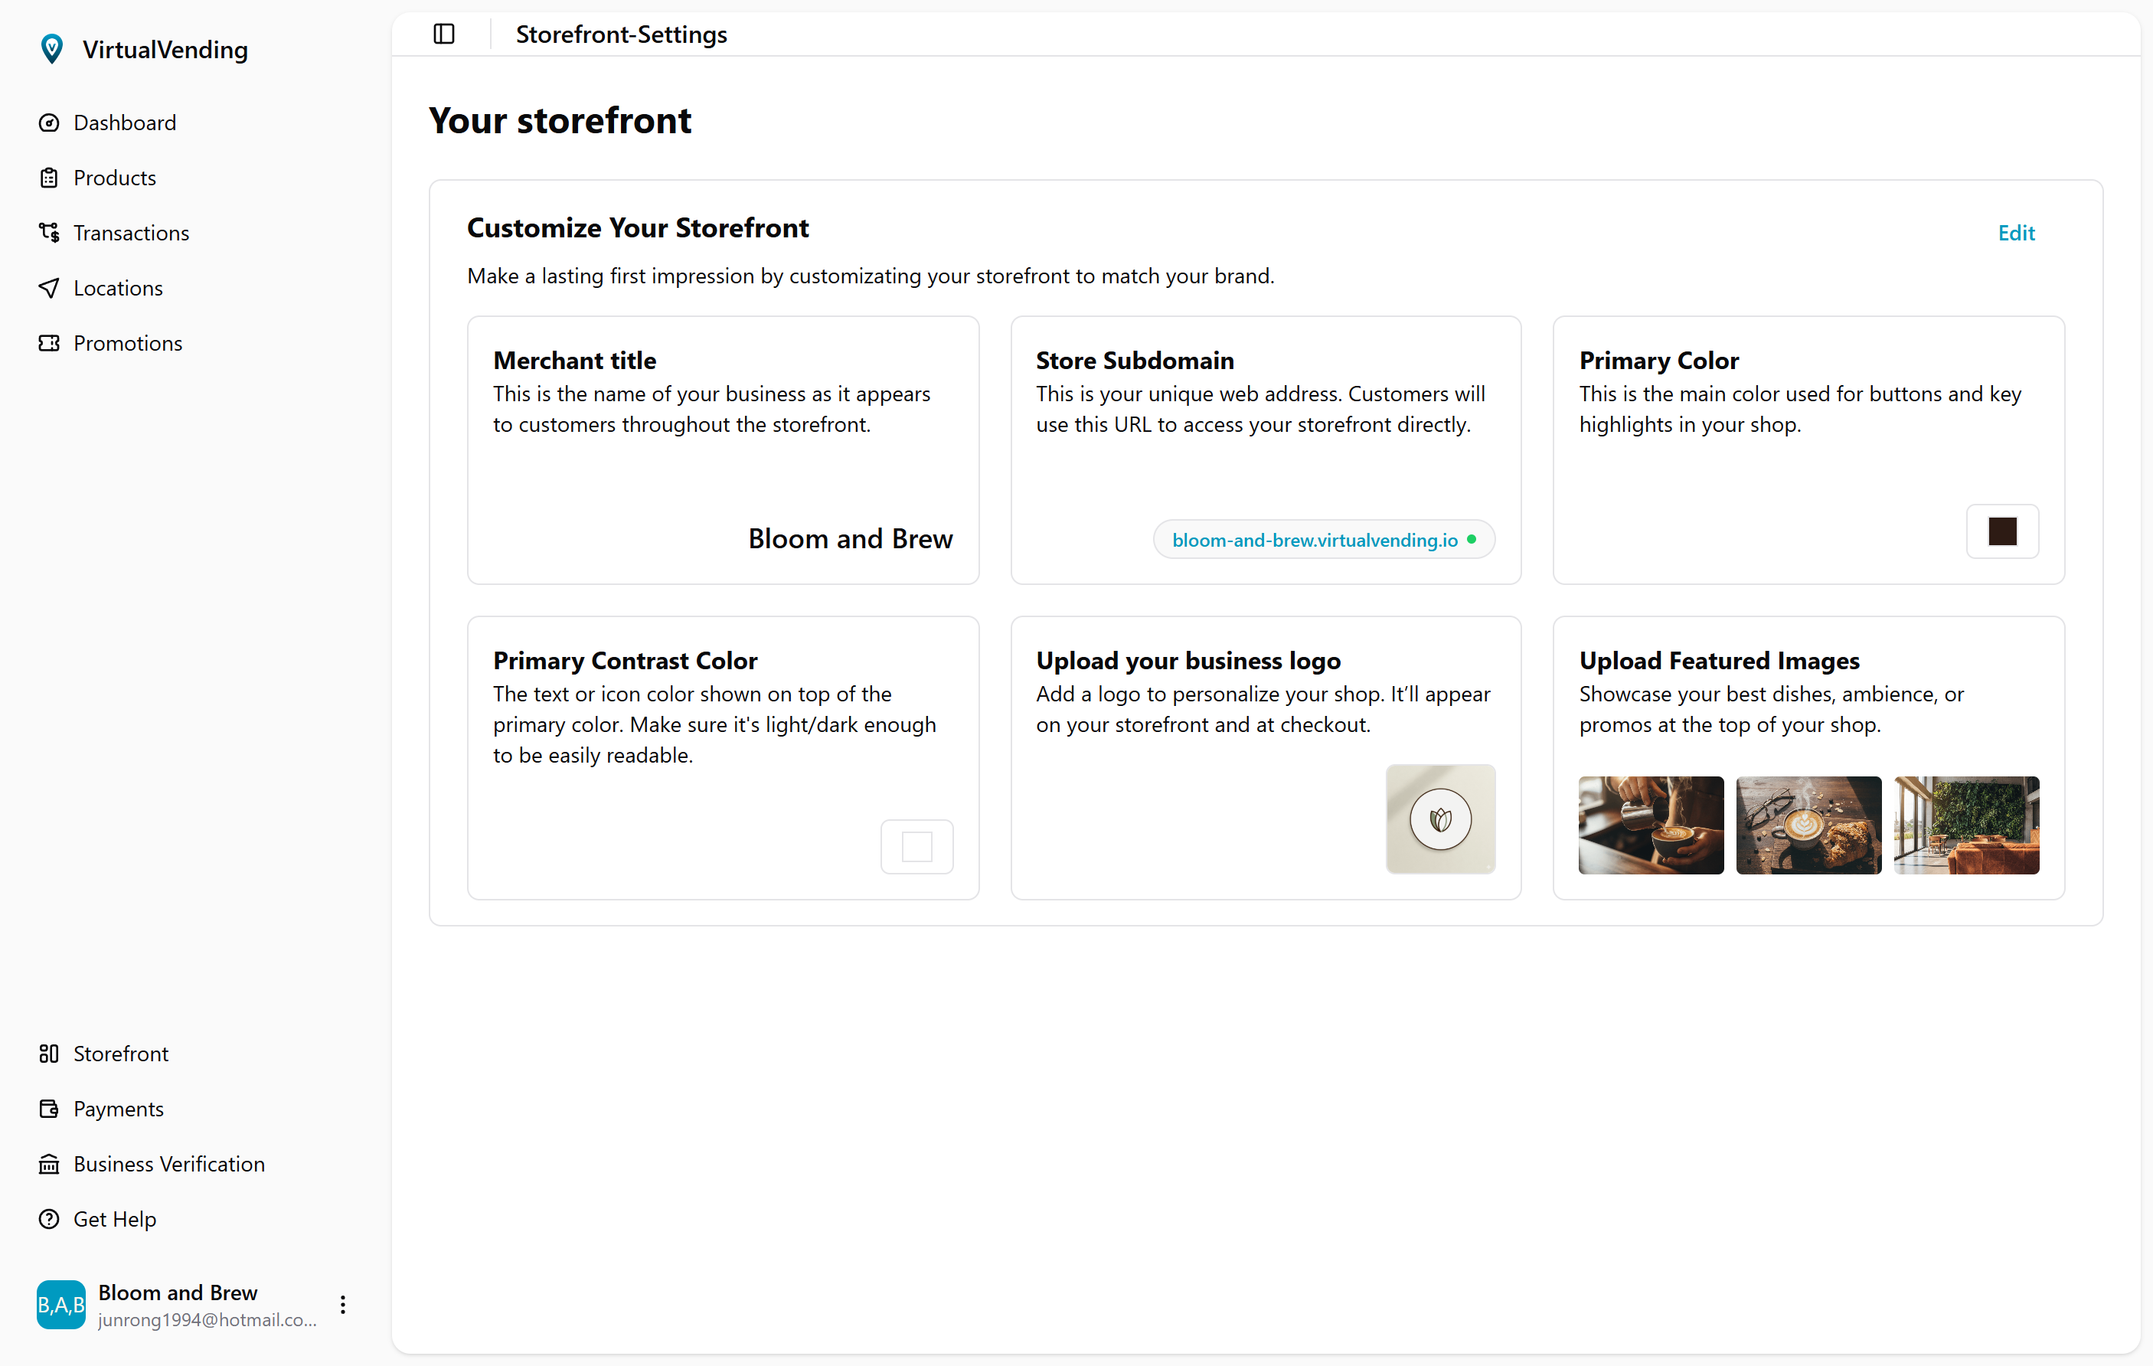The height and width of the screenshot is (1366, 2153).
Task: Open Dashboard via its gauge icon
Action: [x=49, y=123]
